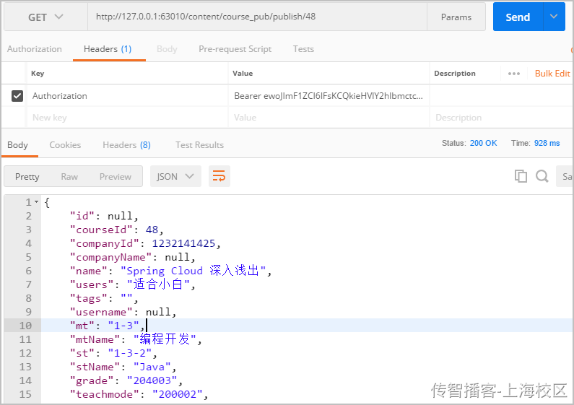Copy response body using the copy icon
574x405 pixels.
pos(521,176)
